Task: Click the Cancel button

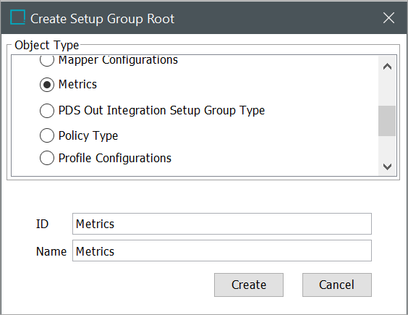Action: point(337,285)
